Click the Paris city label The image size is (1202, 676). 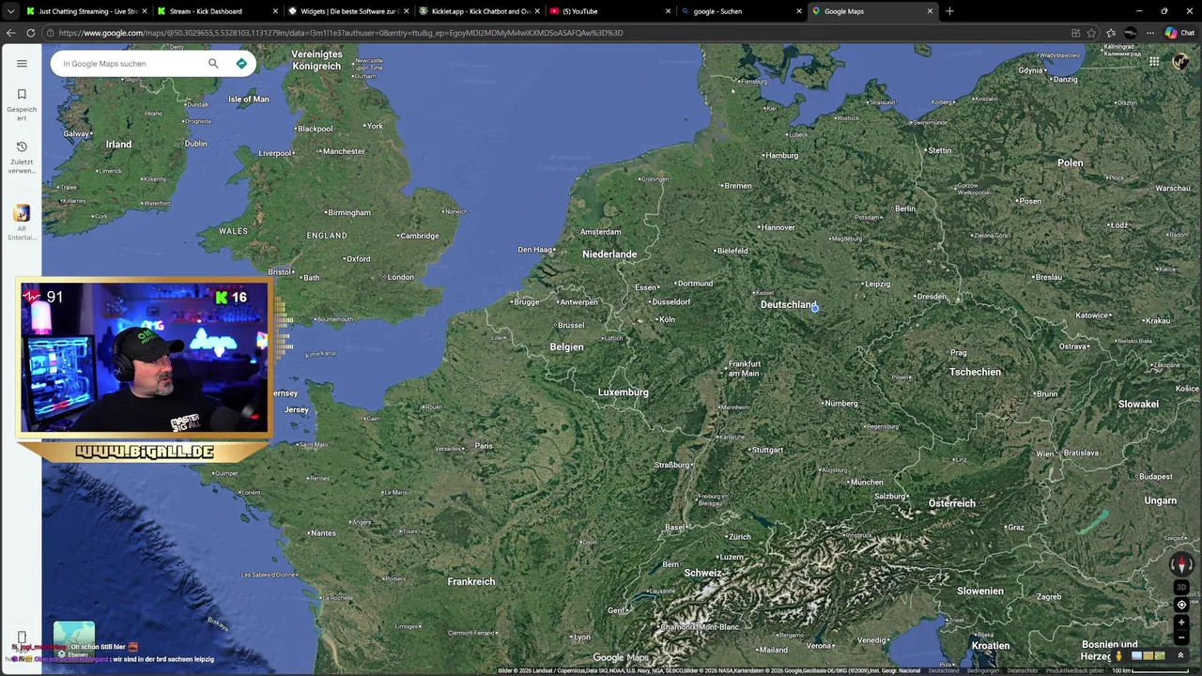(484, 445)
